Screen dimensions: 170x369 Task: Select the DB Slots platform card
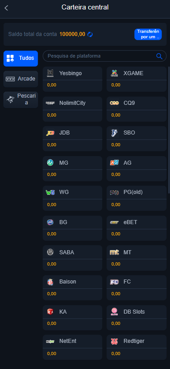pos(137,317)
